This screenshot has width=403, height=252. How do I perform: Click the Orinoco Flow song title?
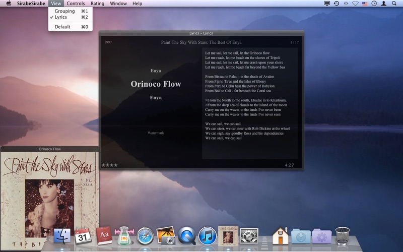(x=156, y=84)
